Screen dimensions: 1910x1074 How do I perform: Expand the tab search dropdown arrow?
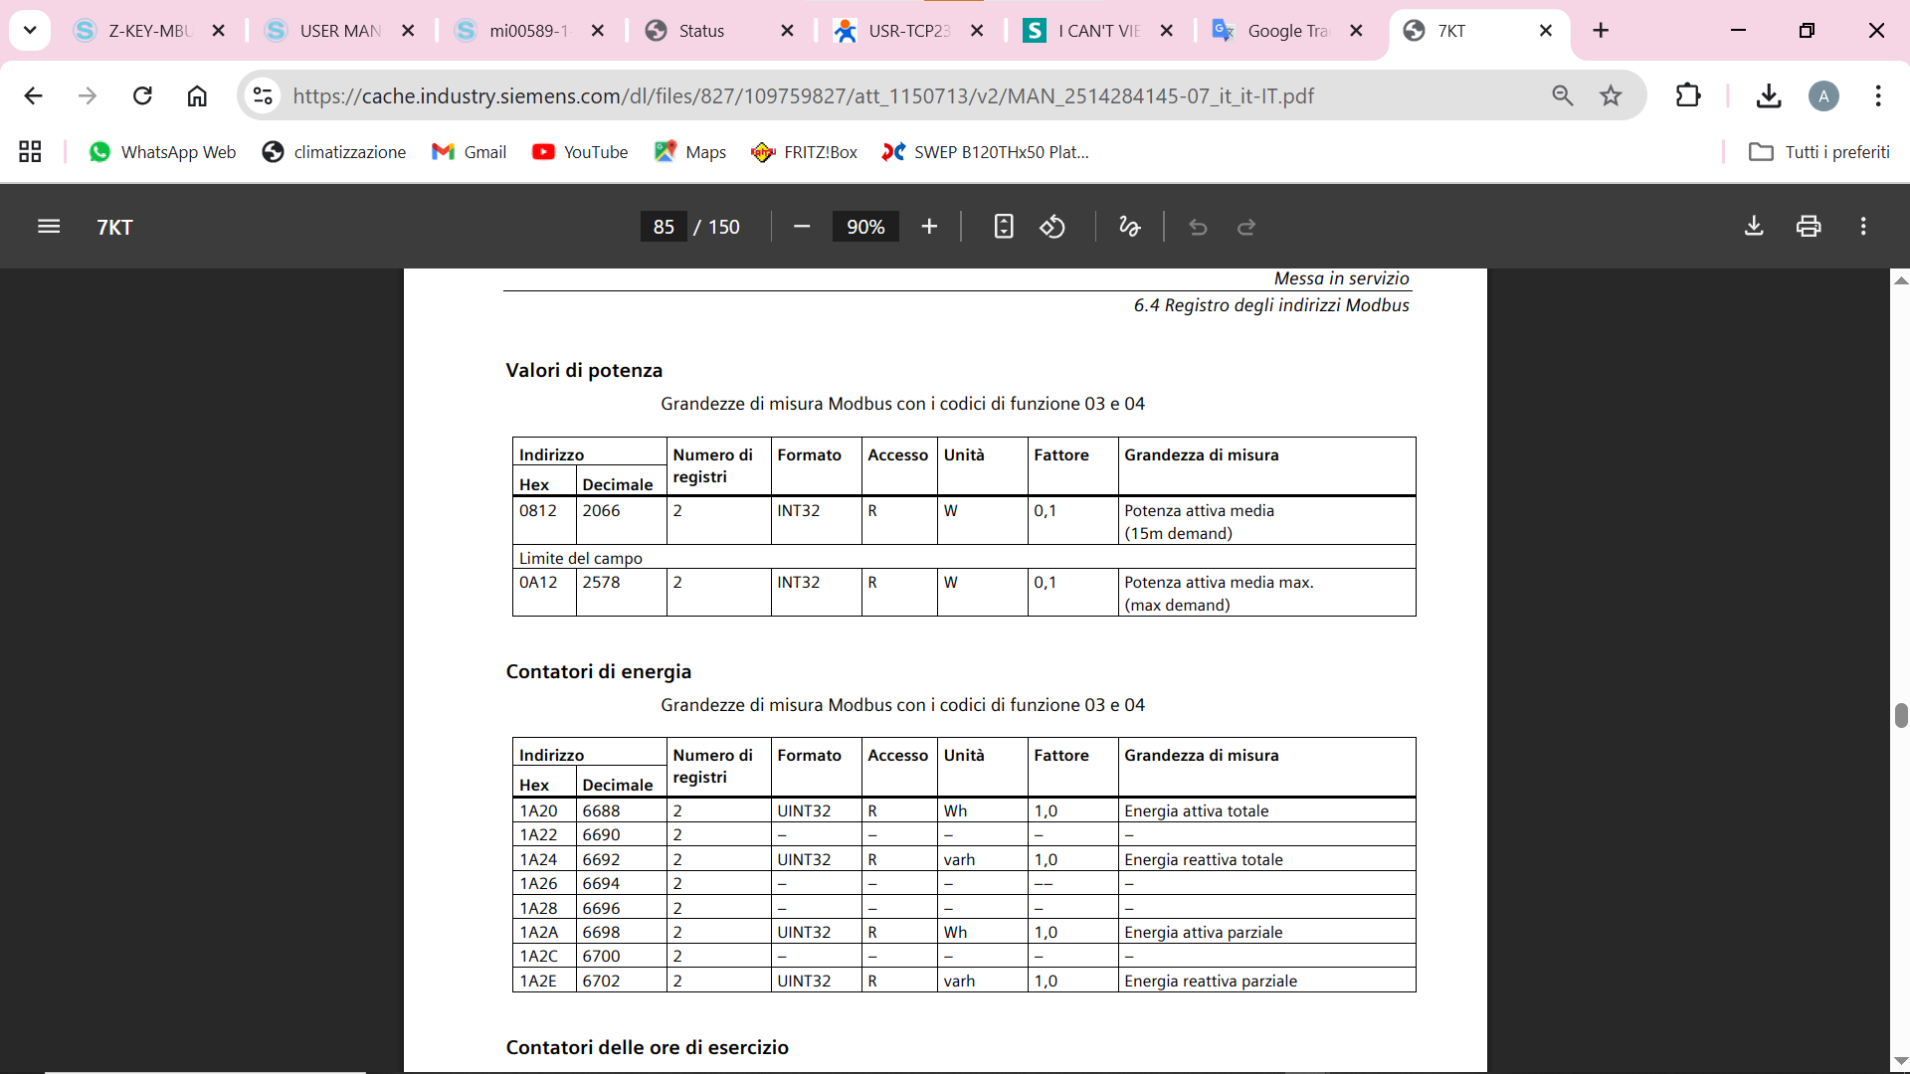(30, 30)
